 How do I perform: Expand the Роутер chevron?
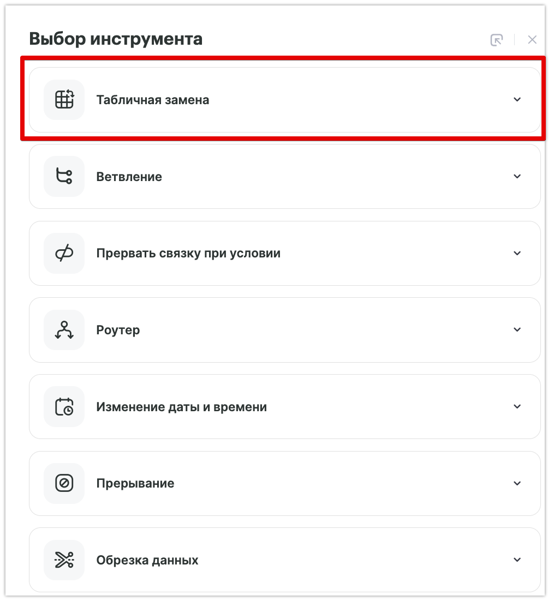click(x=517, y=330)
